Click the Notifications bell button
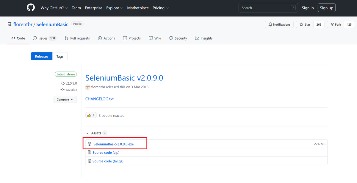This screenshot has width=357, height=183. (279, 24)
